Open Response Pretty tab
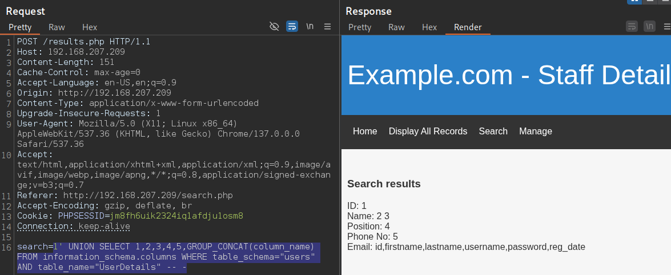 click(x=360, y=27)
